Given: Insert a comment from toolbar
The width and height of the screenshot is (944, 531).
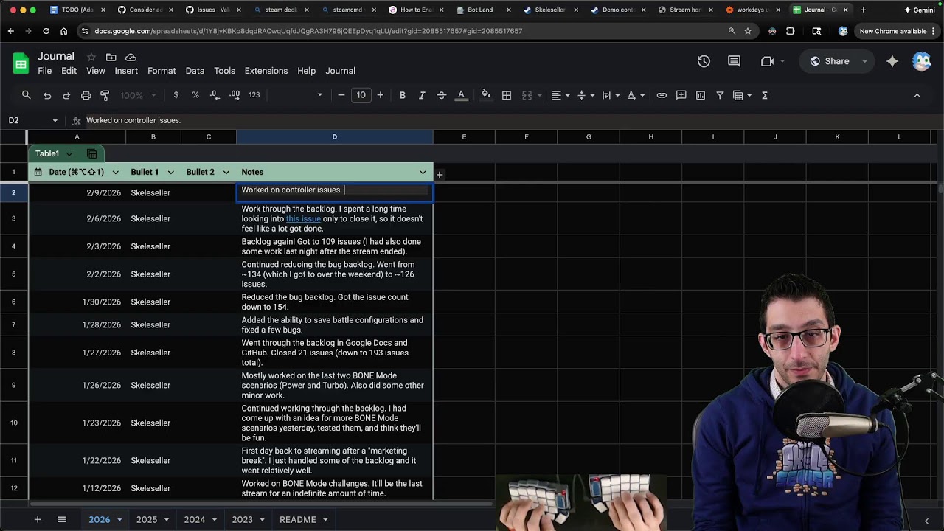Looking at the screenshot, I should [x=681, y=95].
